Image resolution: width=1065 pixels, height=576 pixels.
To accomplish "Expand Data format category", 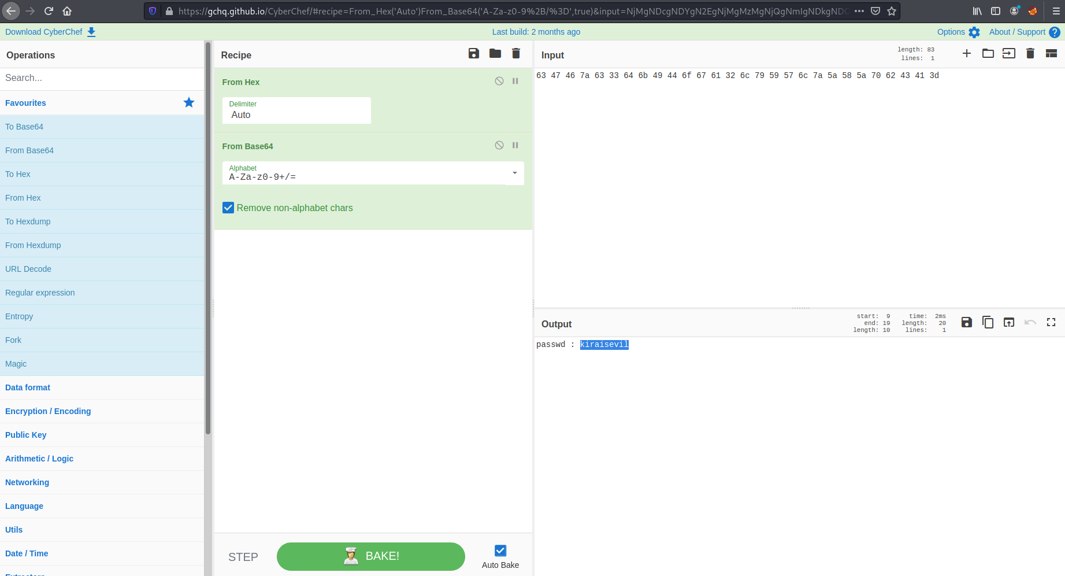I will pos(102,387).
